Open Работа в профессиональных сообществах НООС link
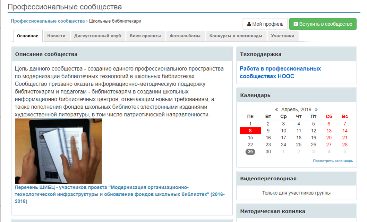This screenshot has height=222, width=367. click(280, 72)
